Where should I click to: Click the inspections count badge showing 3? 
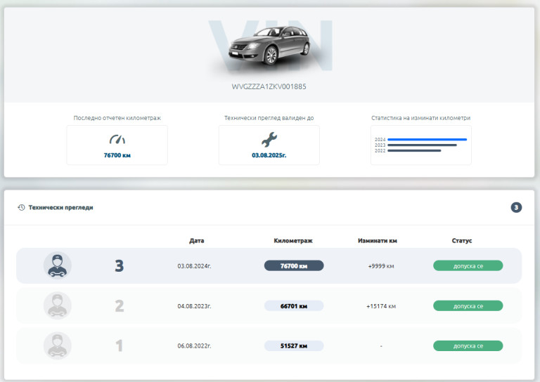516,207
